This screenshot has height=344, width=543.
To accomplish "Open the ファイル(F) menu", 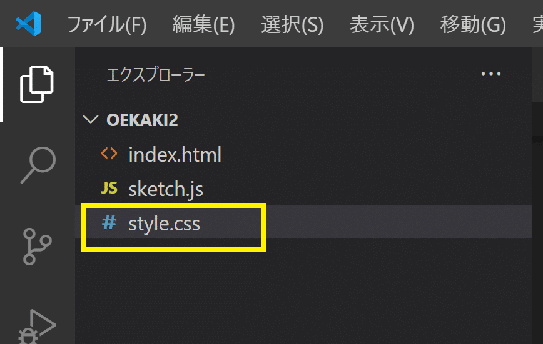I will click(x=106, y=25).
